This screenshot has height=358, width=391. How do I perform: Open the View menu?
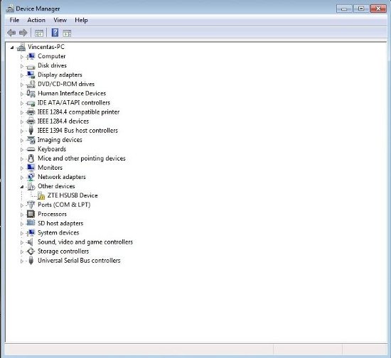pyautogui.click(x=60, y=20)
